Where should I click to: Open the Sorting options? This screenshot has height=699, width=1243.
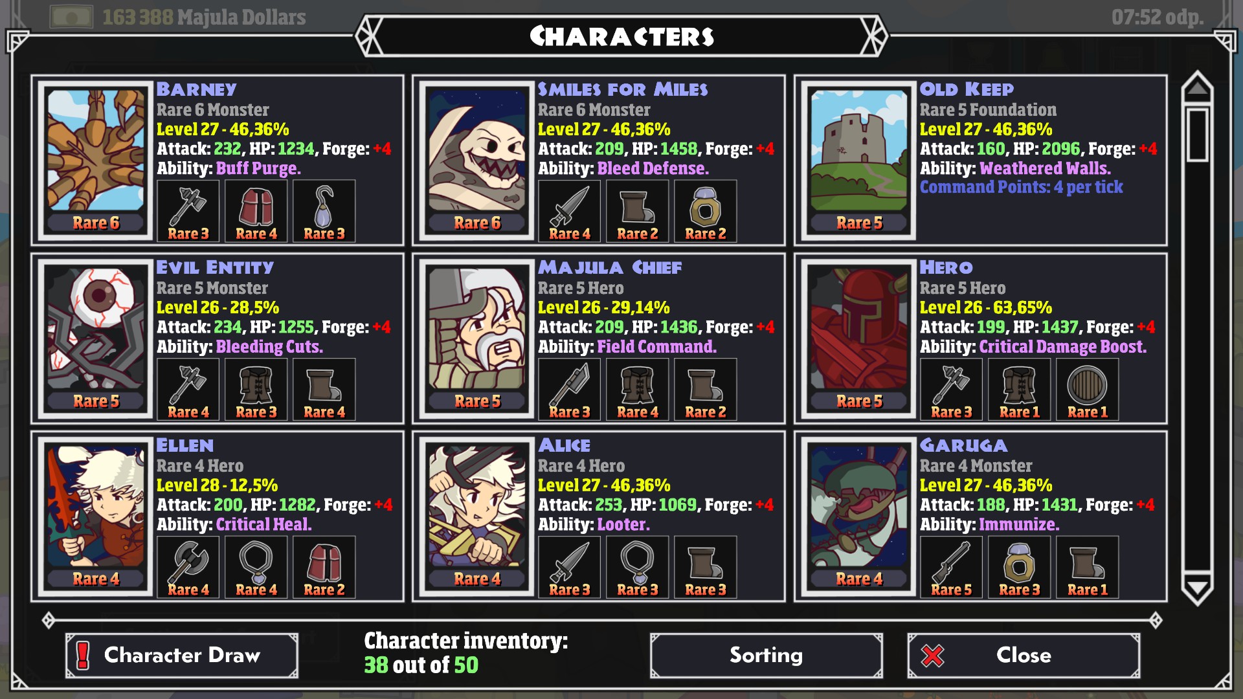pyautogui.click(x=767, y=656)
